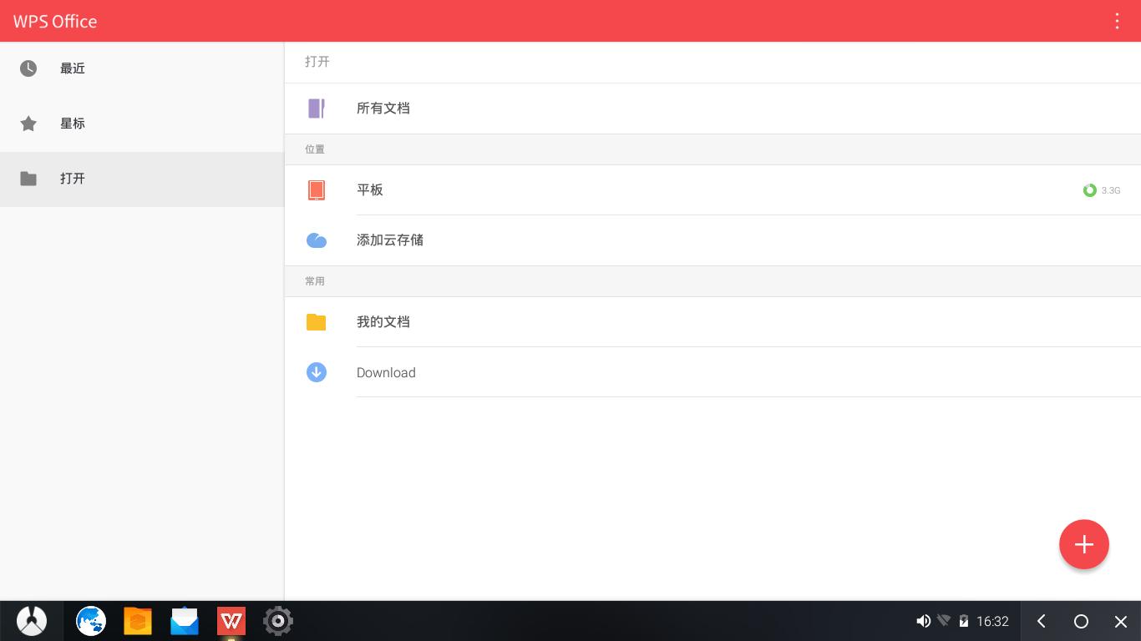Click the folder icon for 打开
The height and width of the screenshot is (641, 1141).
(x=28, y=179)
